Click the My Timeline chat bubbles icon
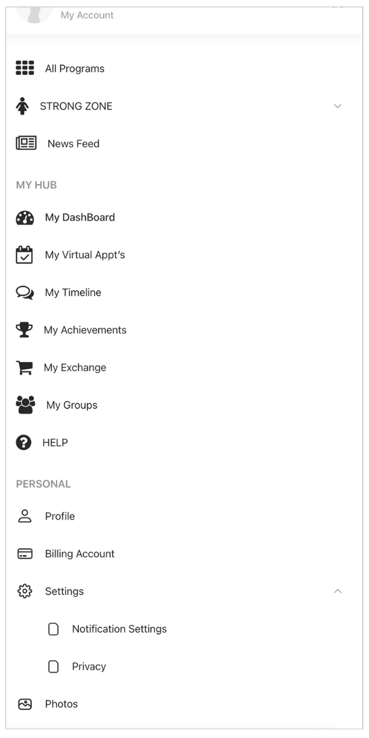369x738 pixels. pyautogui.click(x=25, y=293)
